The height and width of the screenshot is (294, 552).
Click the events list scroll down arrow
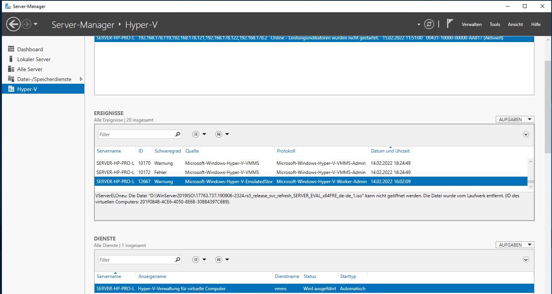530,187
